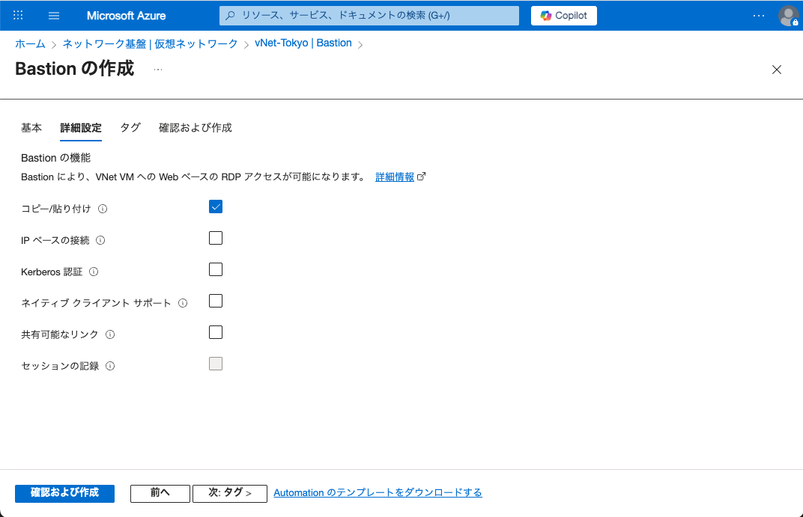Expand the ellipsis next to the page title

[157, 69]
